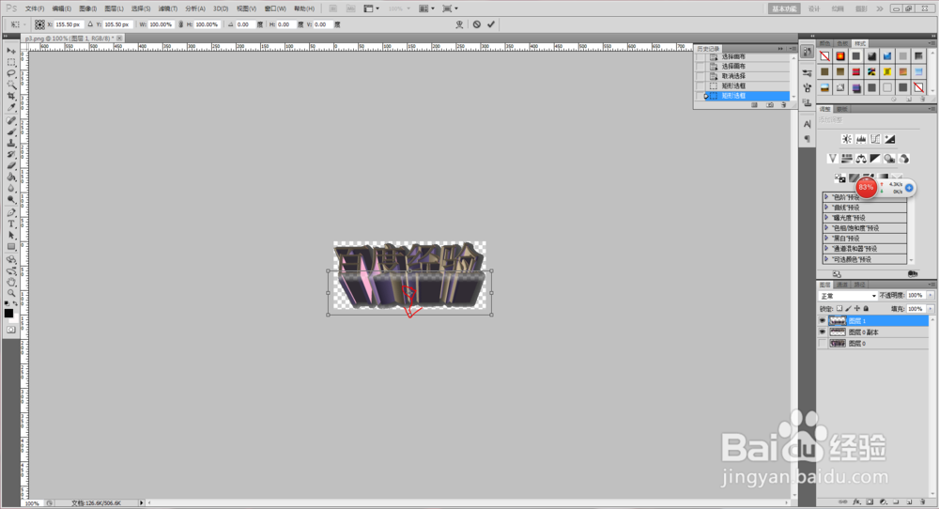This screenshot has height=509, width=939.
Task: Switch to the 通道 tab
Action: pos(842,285)
